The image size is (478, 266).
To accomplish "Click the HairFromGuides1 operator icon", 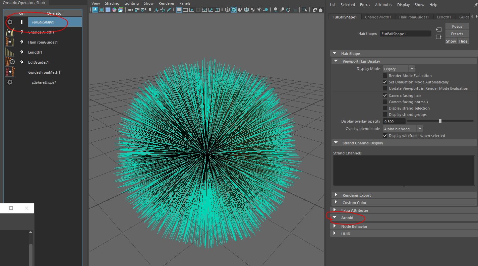I will 10,42.
